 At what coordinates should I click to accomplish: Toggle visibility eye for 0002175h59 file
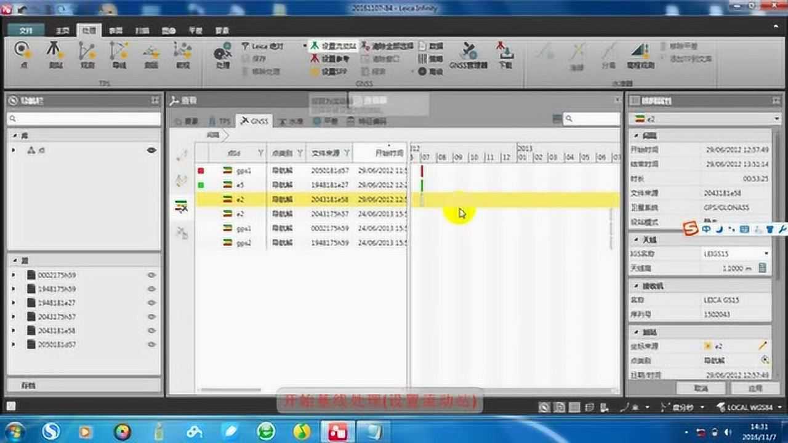click(x=151, y=275)
